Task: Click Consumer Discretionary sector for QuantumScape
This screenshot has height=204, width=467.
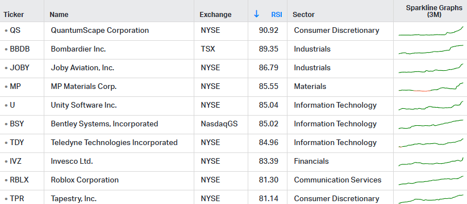Action: click(336, 30)
